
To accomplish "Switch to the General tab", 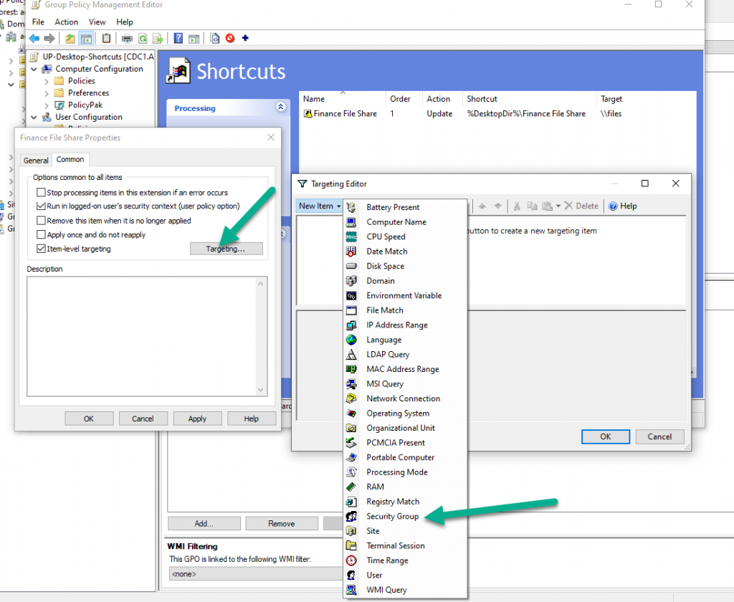I will pyautogui.click(x=35, y=160).
